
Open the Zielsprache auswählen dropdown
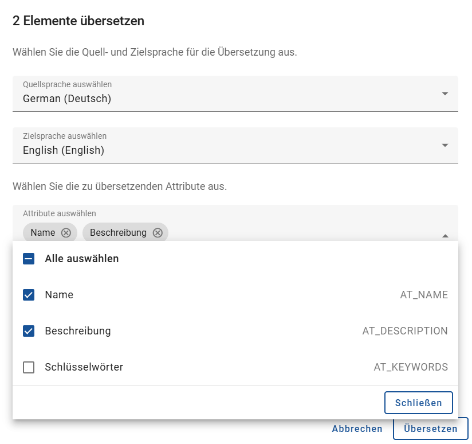235,145
